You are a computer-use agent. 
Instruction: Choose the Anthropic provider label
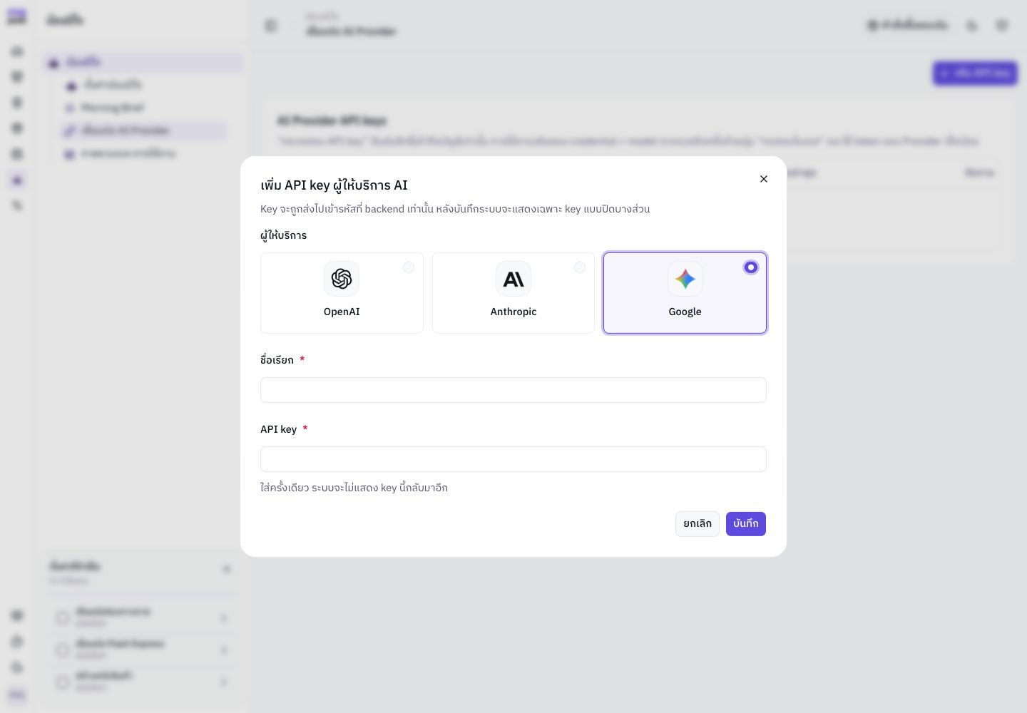513,312
